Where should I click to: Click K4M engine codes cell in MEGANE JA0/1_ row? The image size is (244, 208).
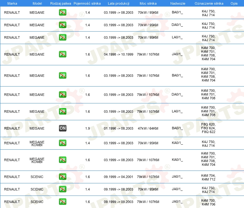pyautogui.click(x=208, y=53)
